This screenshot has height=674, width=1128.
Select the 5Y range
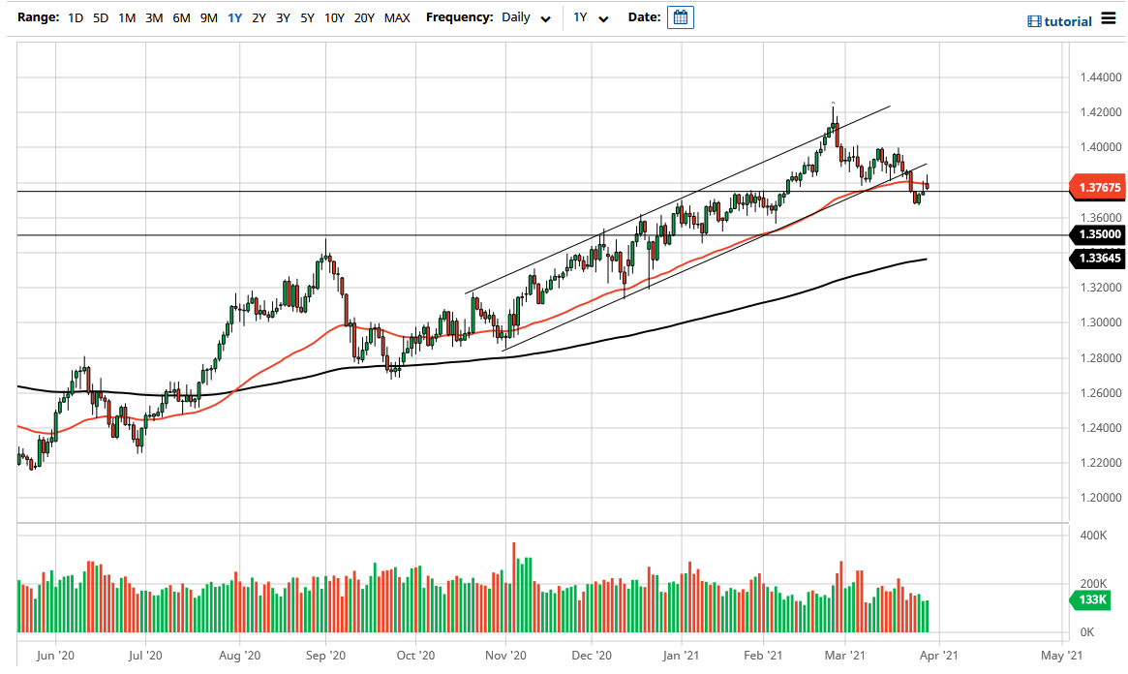(306, 17)
